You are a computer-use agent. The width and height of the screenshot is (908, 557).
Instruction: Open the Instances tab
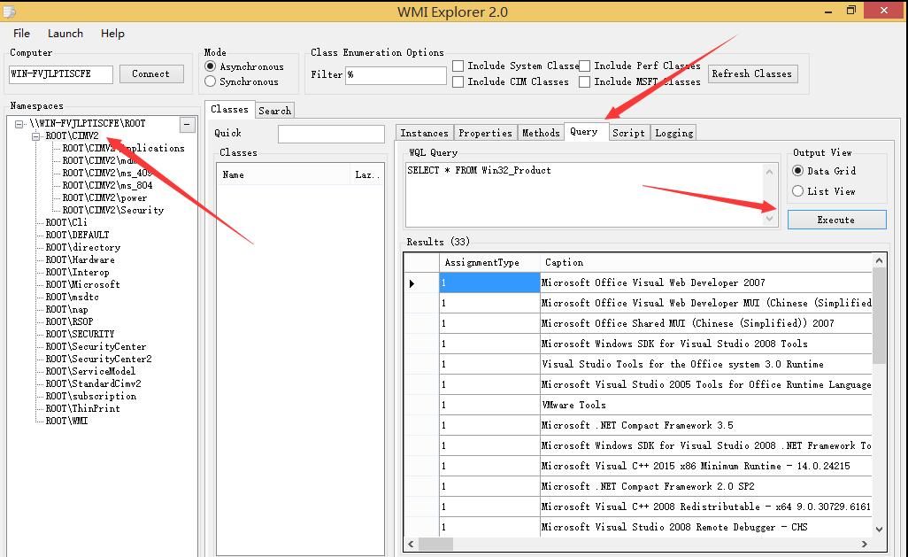click(425, 133)
